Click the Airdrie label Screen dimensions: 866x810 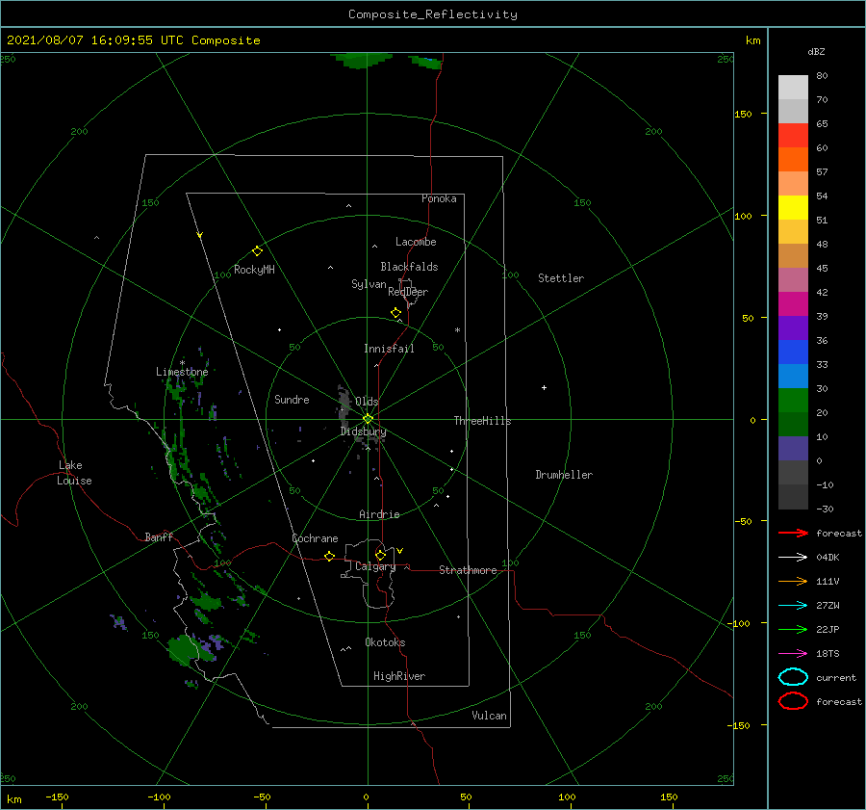tap(379, 514)
